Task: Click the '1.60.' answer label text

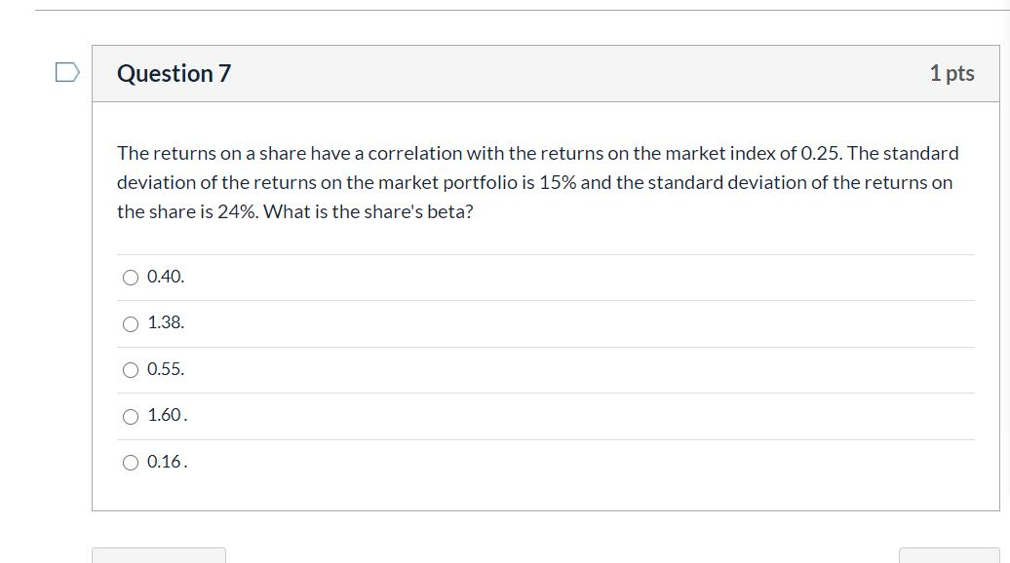Action: click(x=167, y=415)
